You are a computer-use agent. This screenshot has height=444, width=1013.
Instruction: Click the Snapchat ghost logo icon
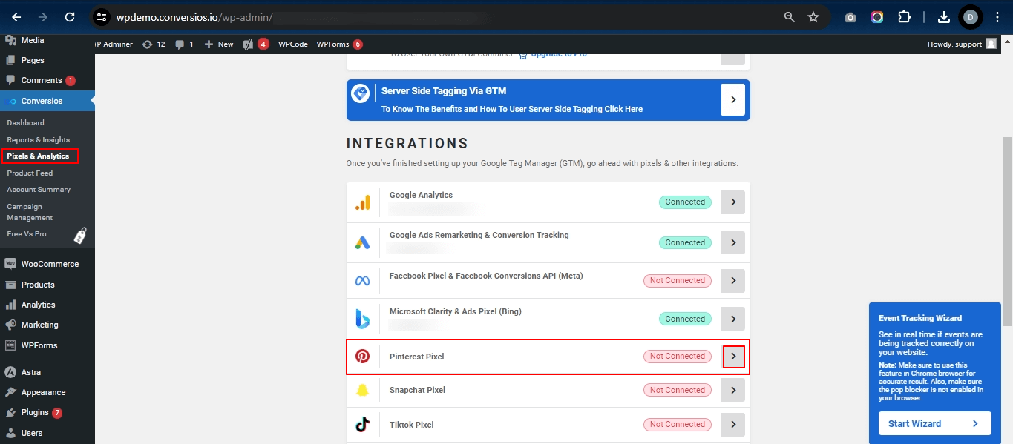pos(362,391)
